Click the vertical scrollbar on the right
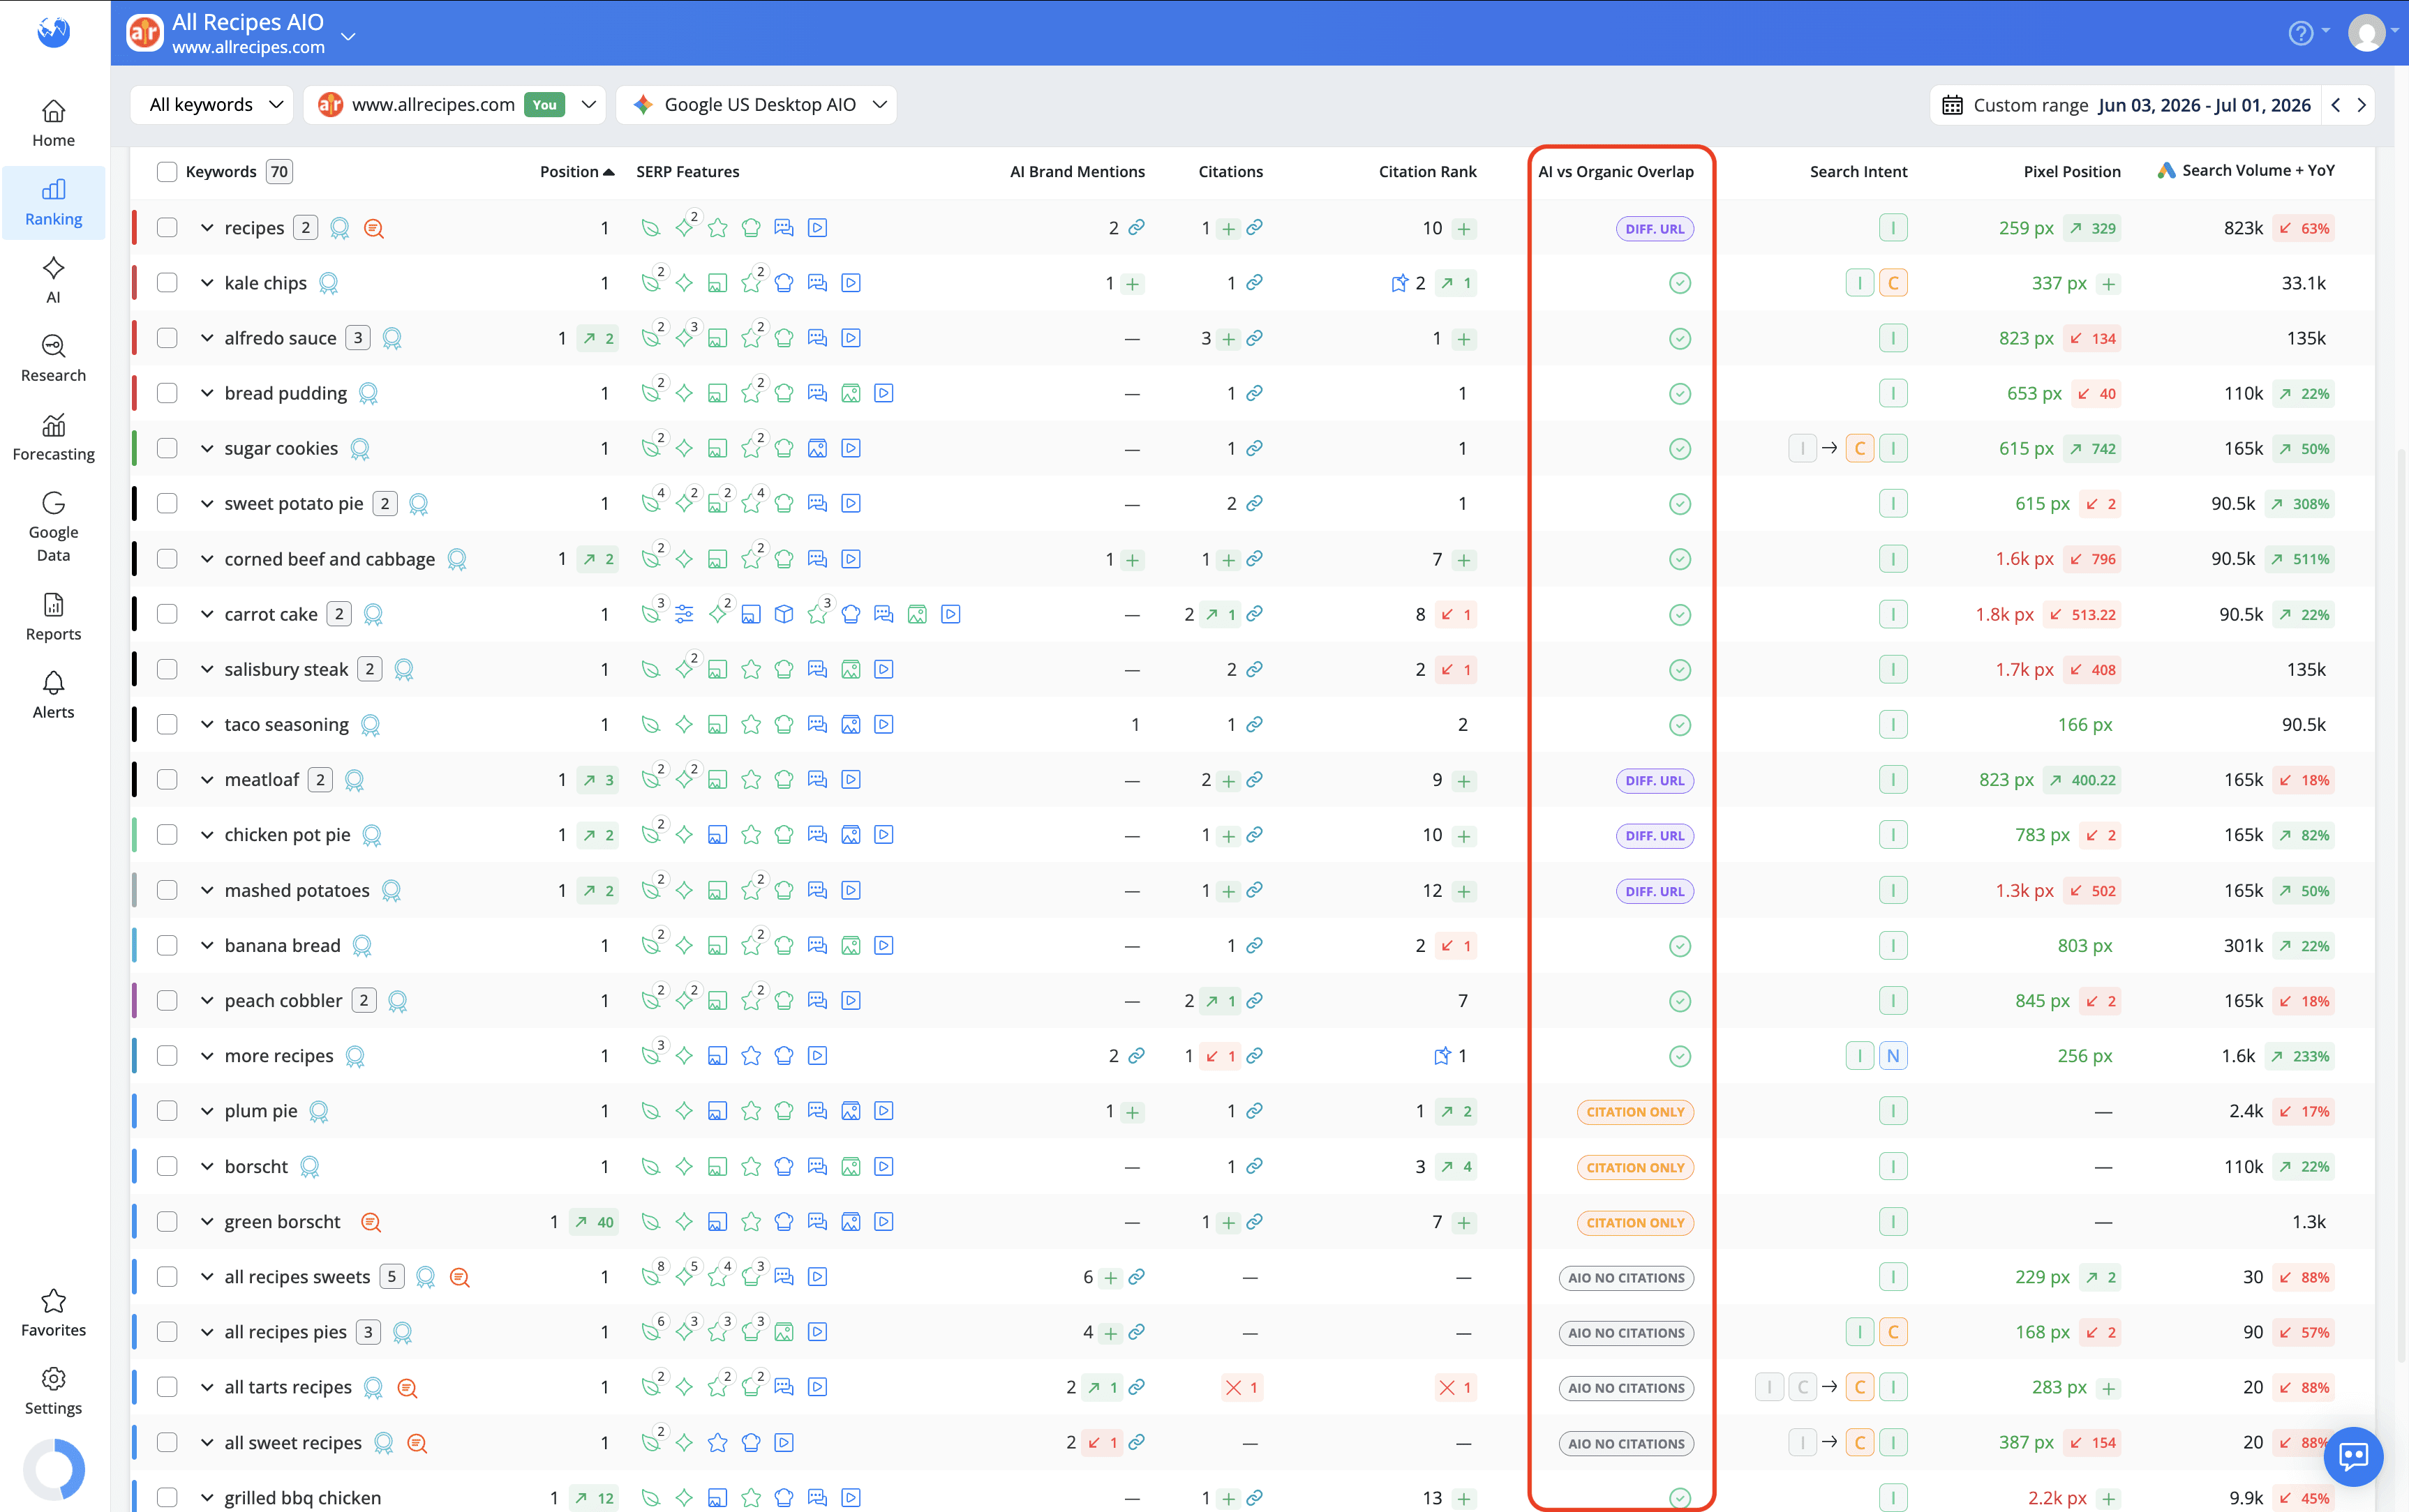This screenshot has height=1512, width=2409. click(2401, 905)
